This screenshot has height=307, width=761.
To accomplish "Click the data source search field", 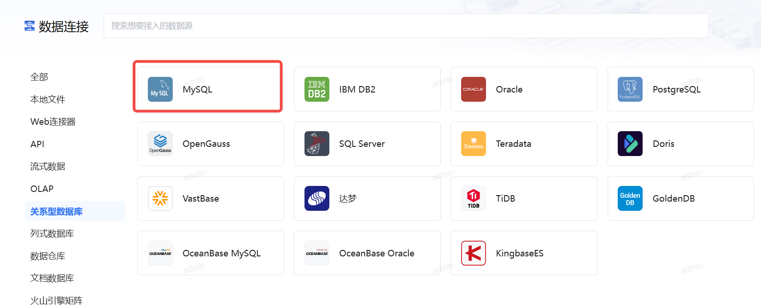I will (406, 26).
